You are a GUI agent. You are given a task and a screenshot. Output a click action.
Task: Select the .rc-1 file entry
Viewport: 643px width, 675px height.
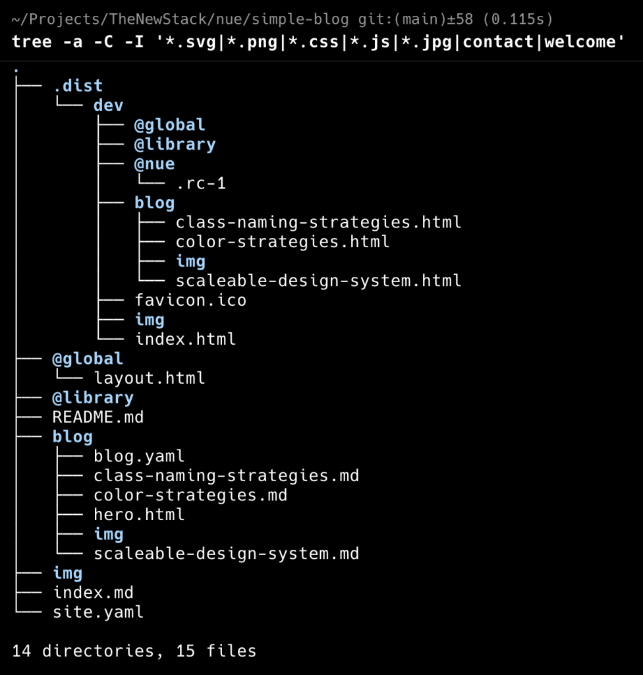[x=200, y=183]
